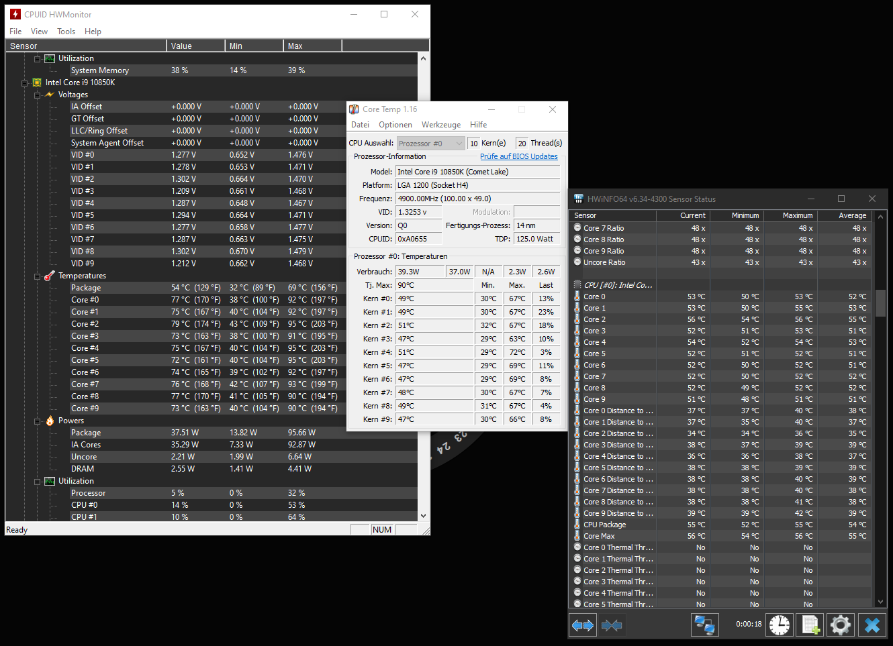Select Core 9 Ratio row in HWiNFO
893x646 pixels.
721,251
